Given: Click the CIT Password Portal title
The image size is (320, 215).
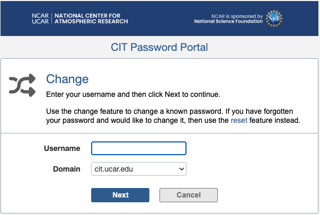Looking at the screenshot, I should (x=159, y=48).
